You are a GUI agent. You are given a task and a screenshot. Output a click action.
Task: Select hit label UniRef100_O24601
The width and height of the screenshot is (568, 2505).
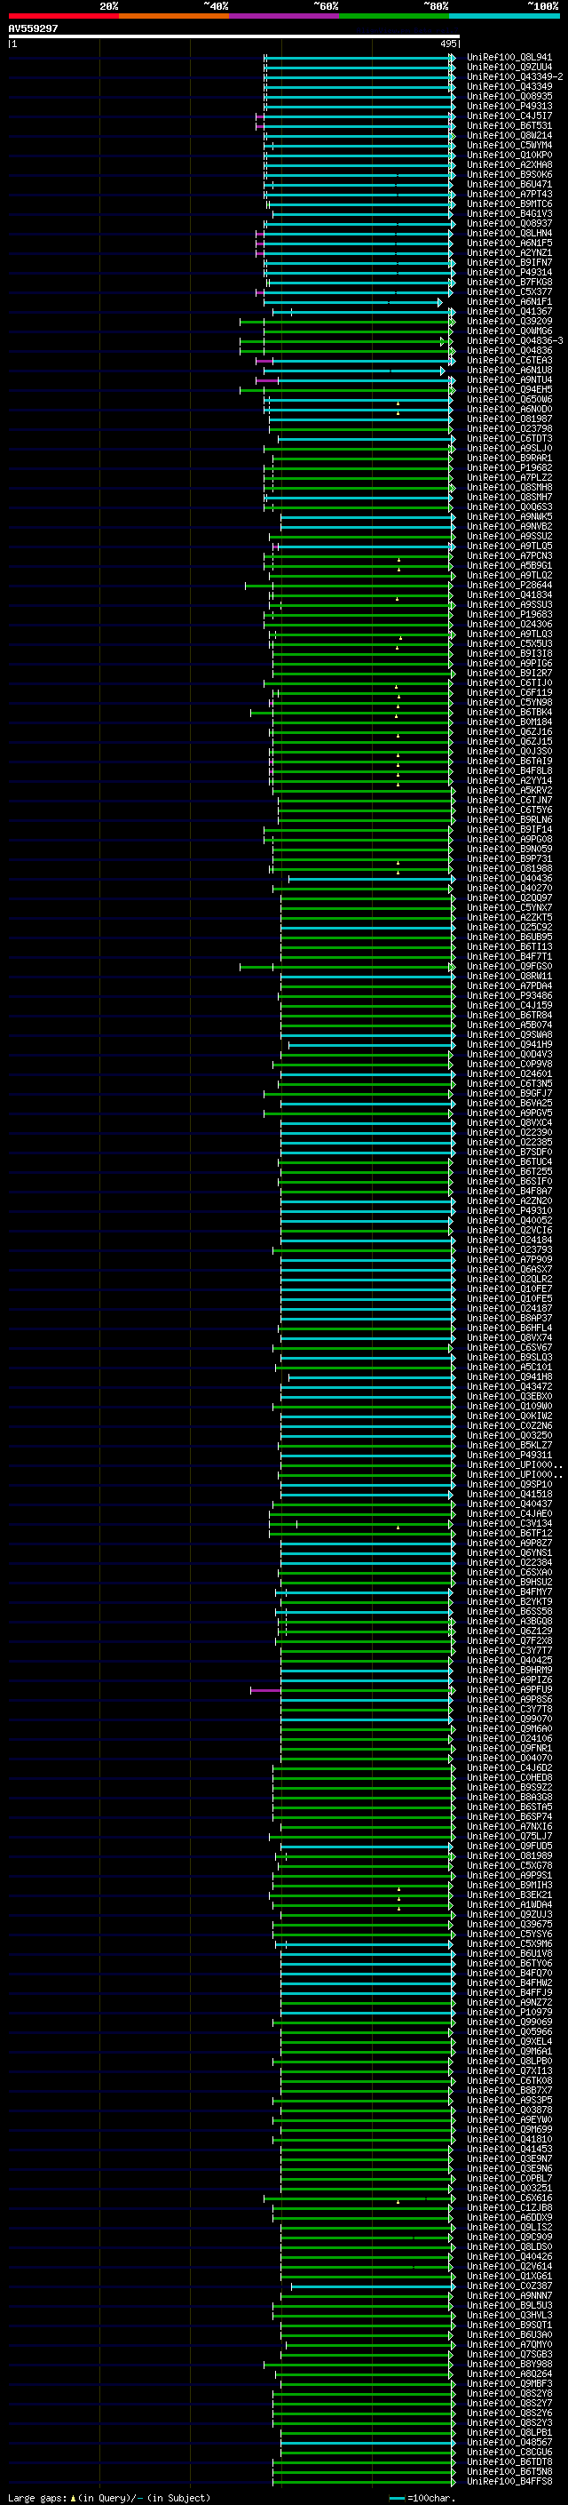(509, 1074)
